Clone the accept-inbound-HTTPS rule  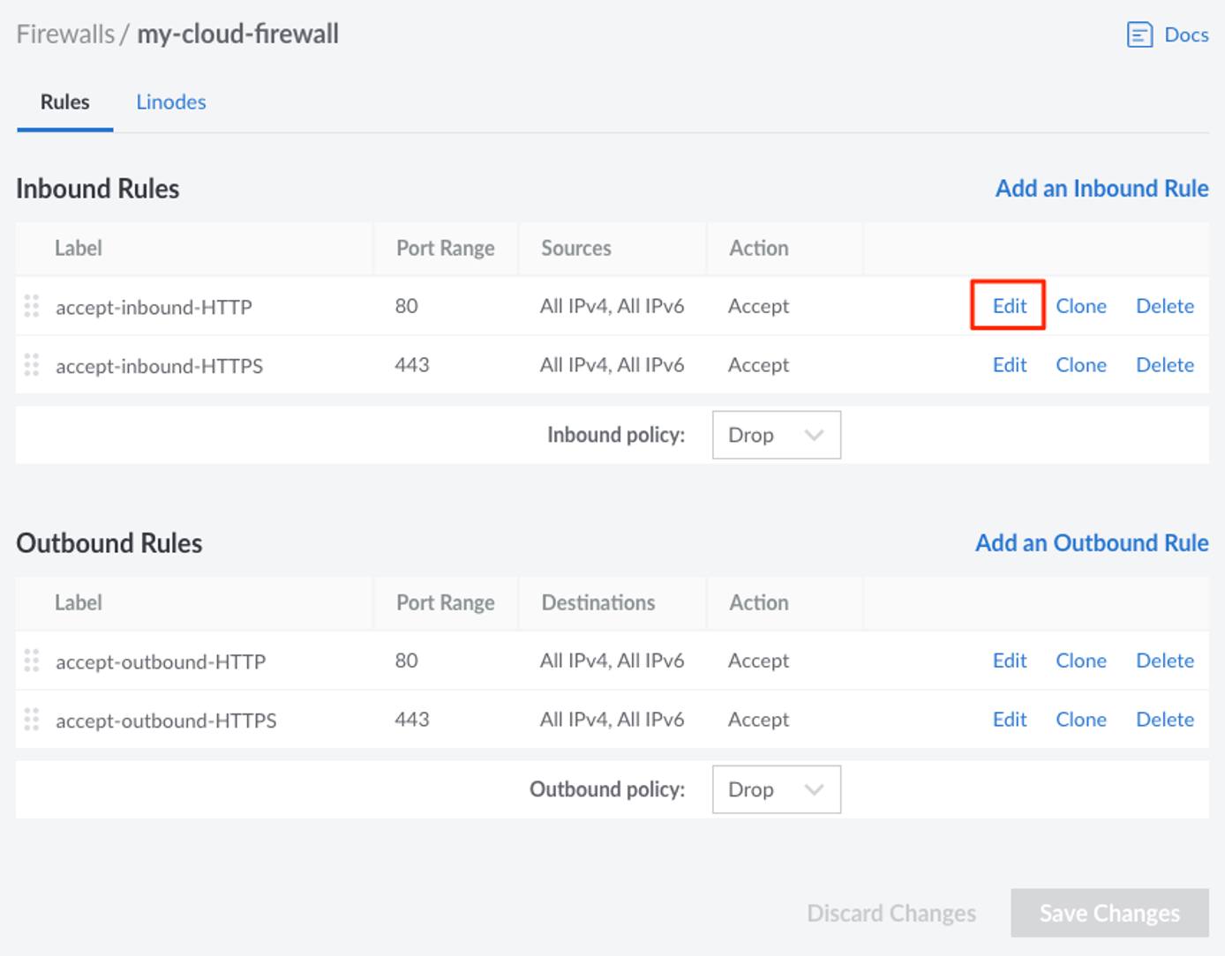click(x=1080, y=365)
